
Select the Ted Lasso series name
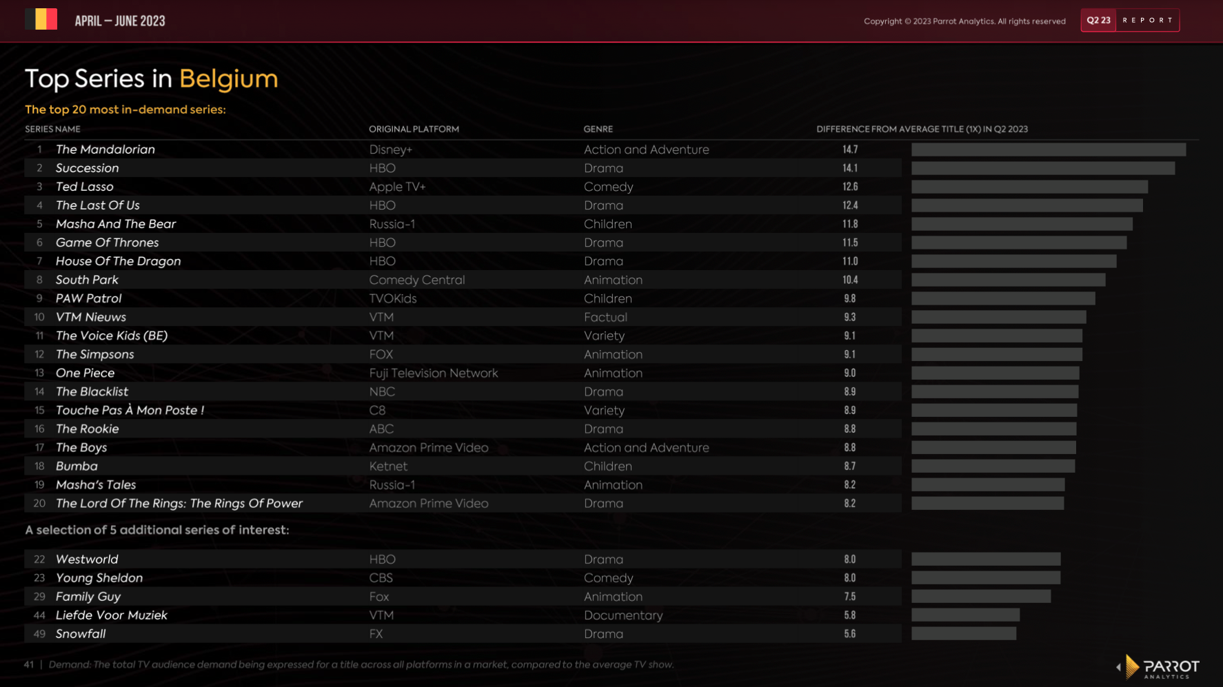pos(84,187)
